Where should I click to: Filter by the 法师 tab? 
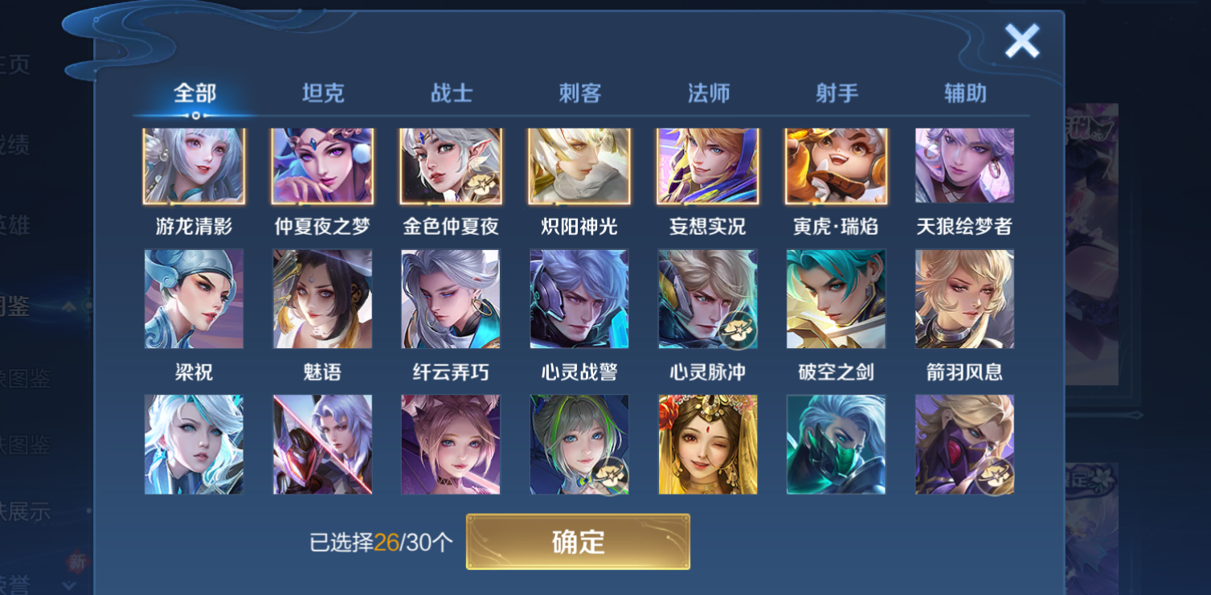pyautogui.click(x=709, y=93)
